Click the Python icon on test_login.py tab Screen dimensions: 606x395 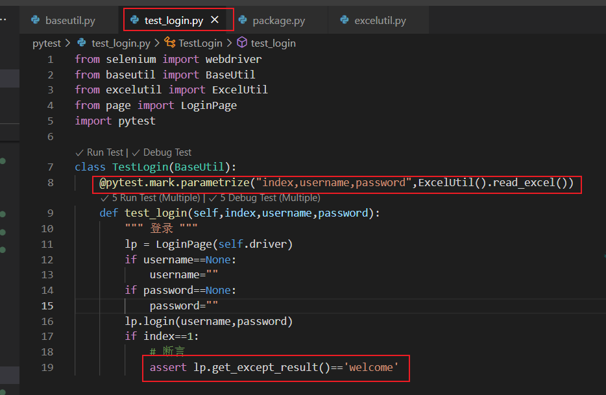[135, 19]
